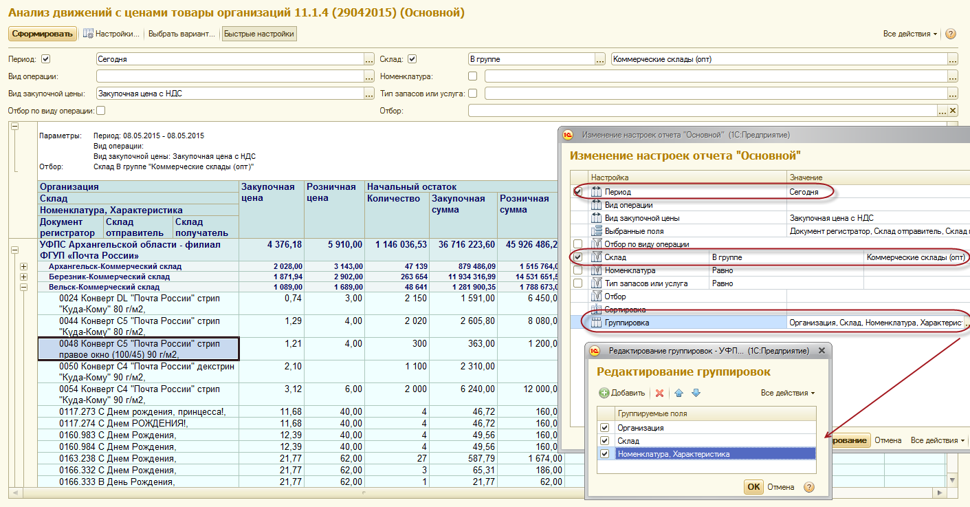Toggle the Быстрые настройки button
970x507 pixels.
[x=259, y=34]
